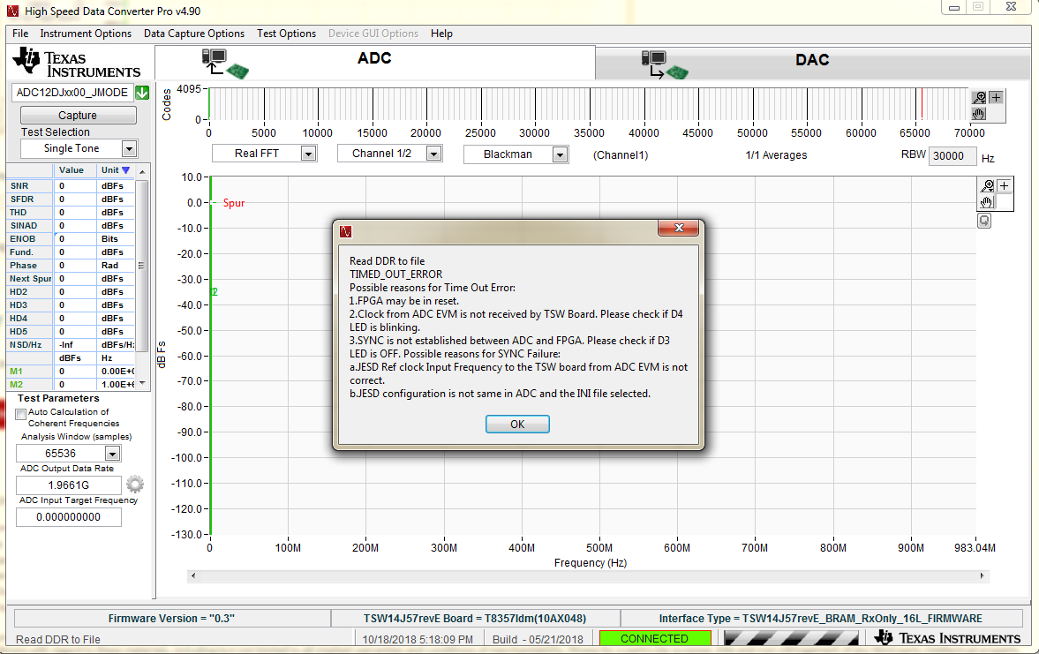Click the RBW value field
Image resolution: width=1039 pixels, height=654 pixels.
[x=952, y=155]
